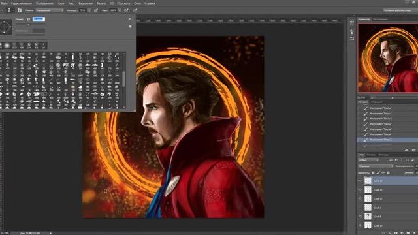This screenshot has width=418, height=235.
Task: Enable the airbrush build-up icon
Action: pos(126,10)
